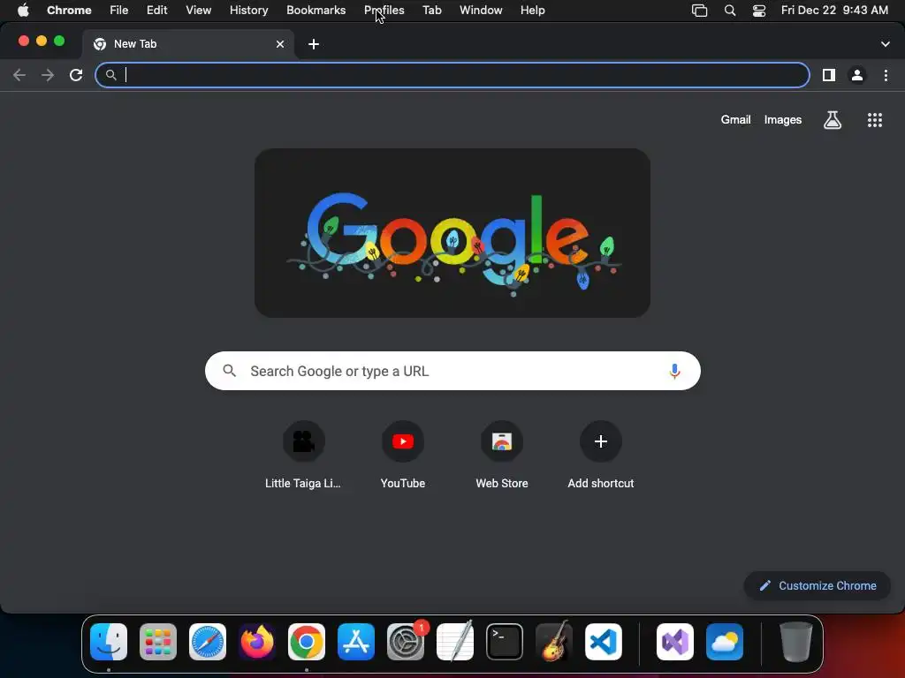Image resolution: width=905 pixels, height=678 pixels.
Task: Click the date and time in menu bar
Action: (x=834, y=11)
